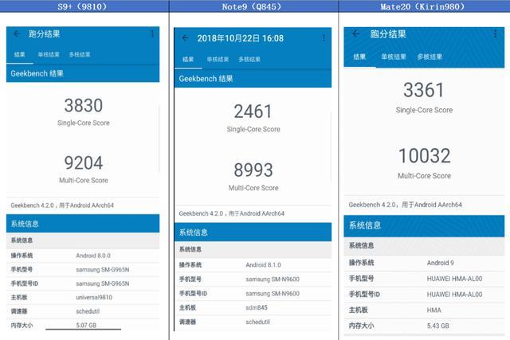The height and width of the screenshot is (340, 510).
Task: Click Android 8.0.0 value
Action: (93, 256)
